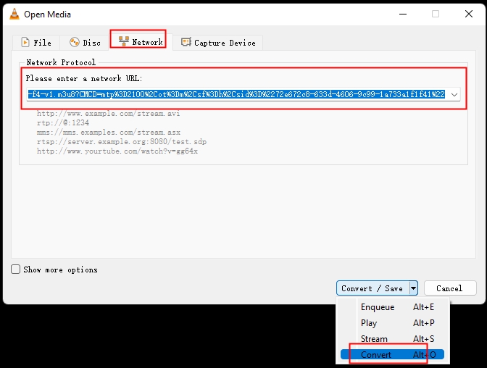
Task: Expand the network URL history dropdown
Action: coord(454,94)
